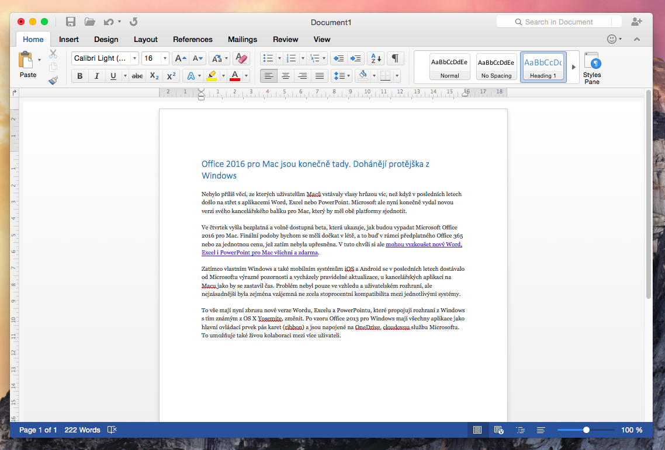
Task: Open the Styles Pane
Action: tap(592, 68)
